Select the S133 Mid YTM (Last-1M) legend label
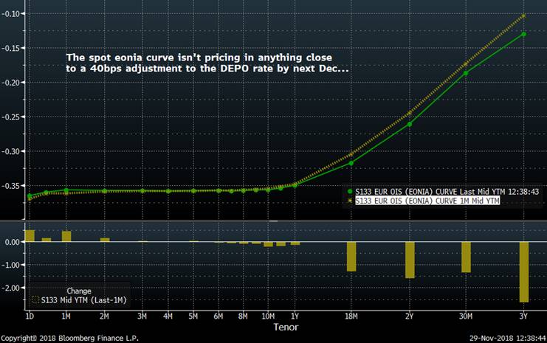Viewport: 547px width, 343px height. [x=83, y=300]
